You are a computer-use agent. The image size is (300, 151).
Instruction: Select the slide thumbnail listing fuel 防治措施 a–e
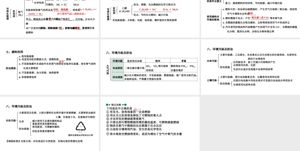pyautogui.click(x=49, y=67)
